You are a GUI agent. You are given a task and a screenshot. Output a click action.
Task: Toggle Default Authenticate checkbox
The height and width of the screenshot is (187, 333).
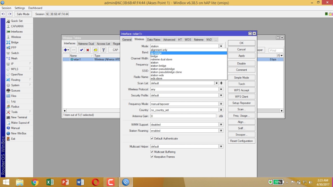click(152, 138)
